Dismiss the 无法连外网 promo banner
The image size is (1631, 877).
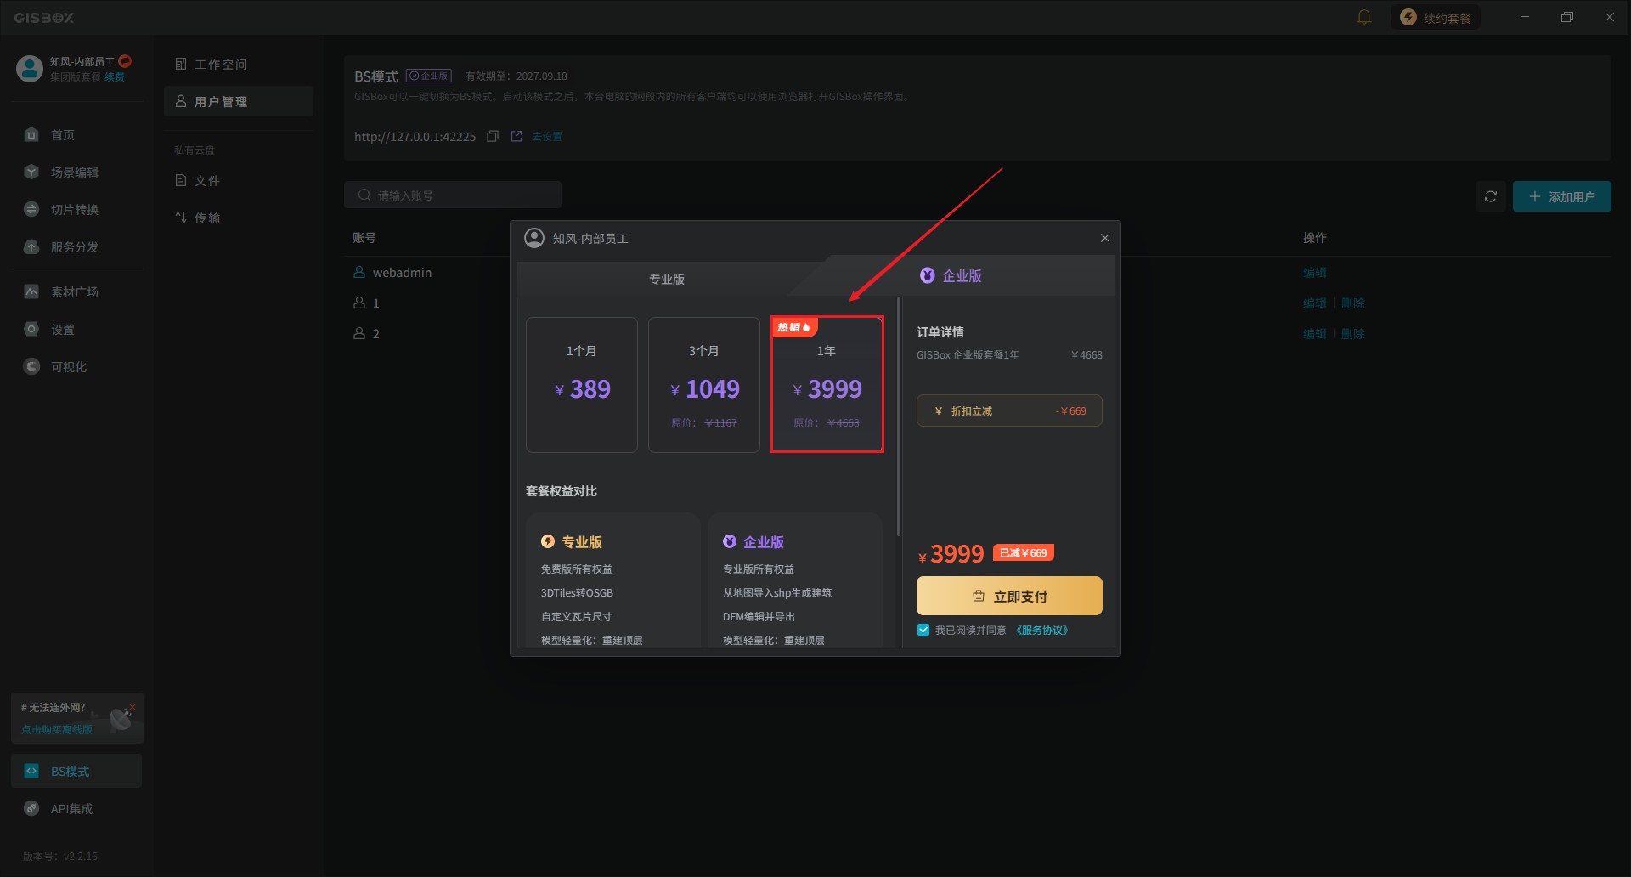click(x=133, y=707)
